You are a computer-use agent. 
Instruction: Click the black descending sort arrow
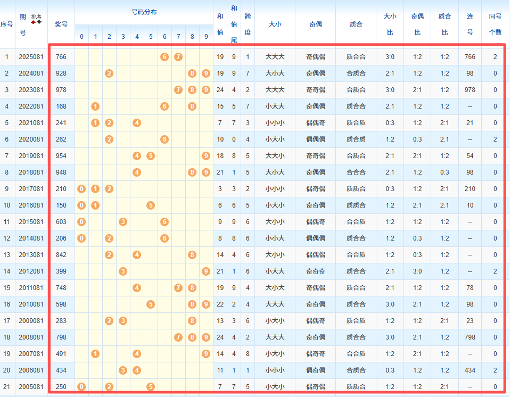tap(39, 22)
